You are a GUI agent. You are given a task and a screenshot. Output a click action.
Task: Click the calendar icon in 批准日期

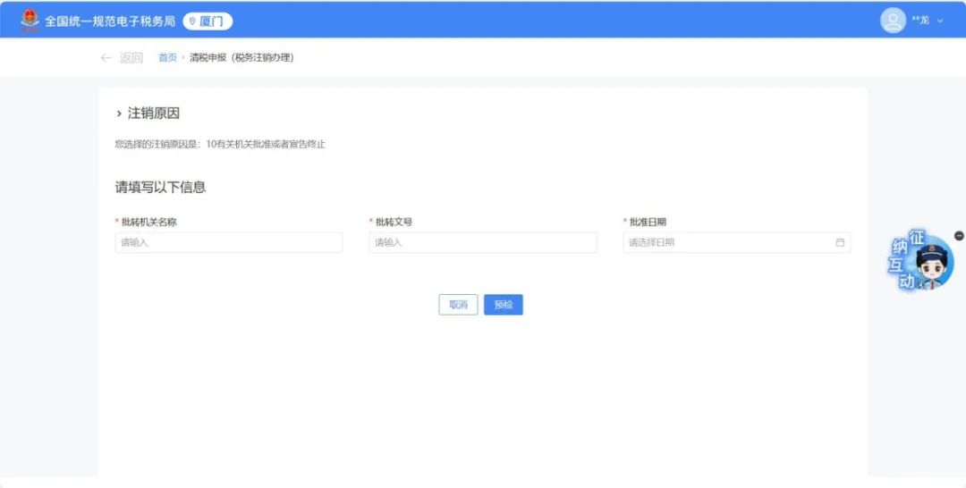click(840, 242)
